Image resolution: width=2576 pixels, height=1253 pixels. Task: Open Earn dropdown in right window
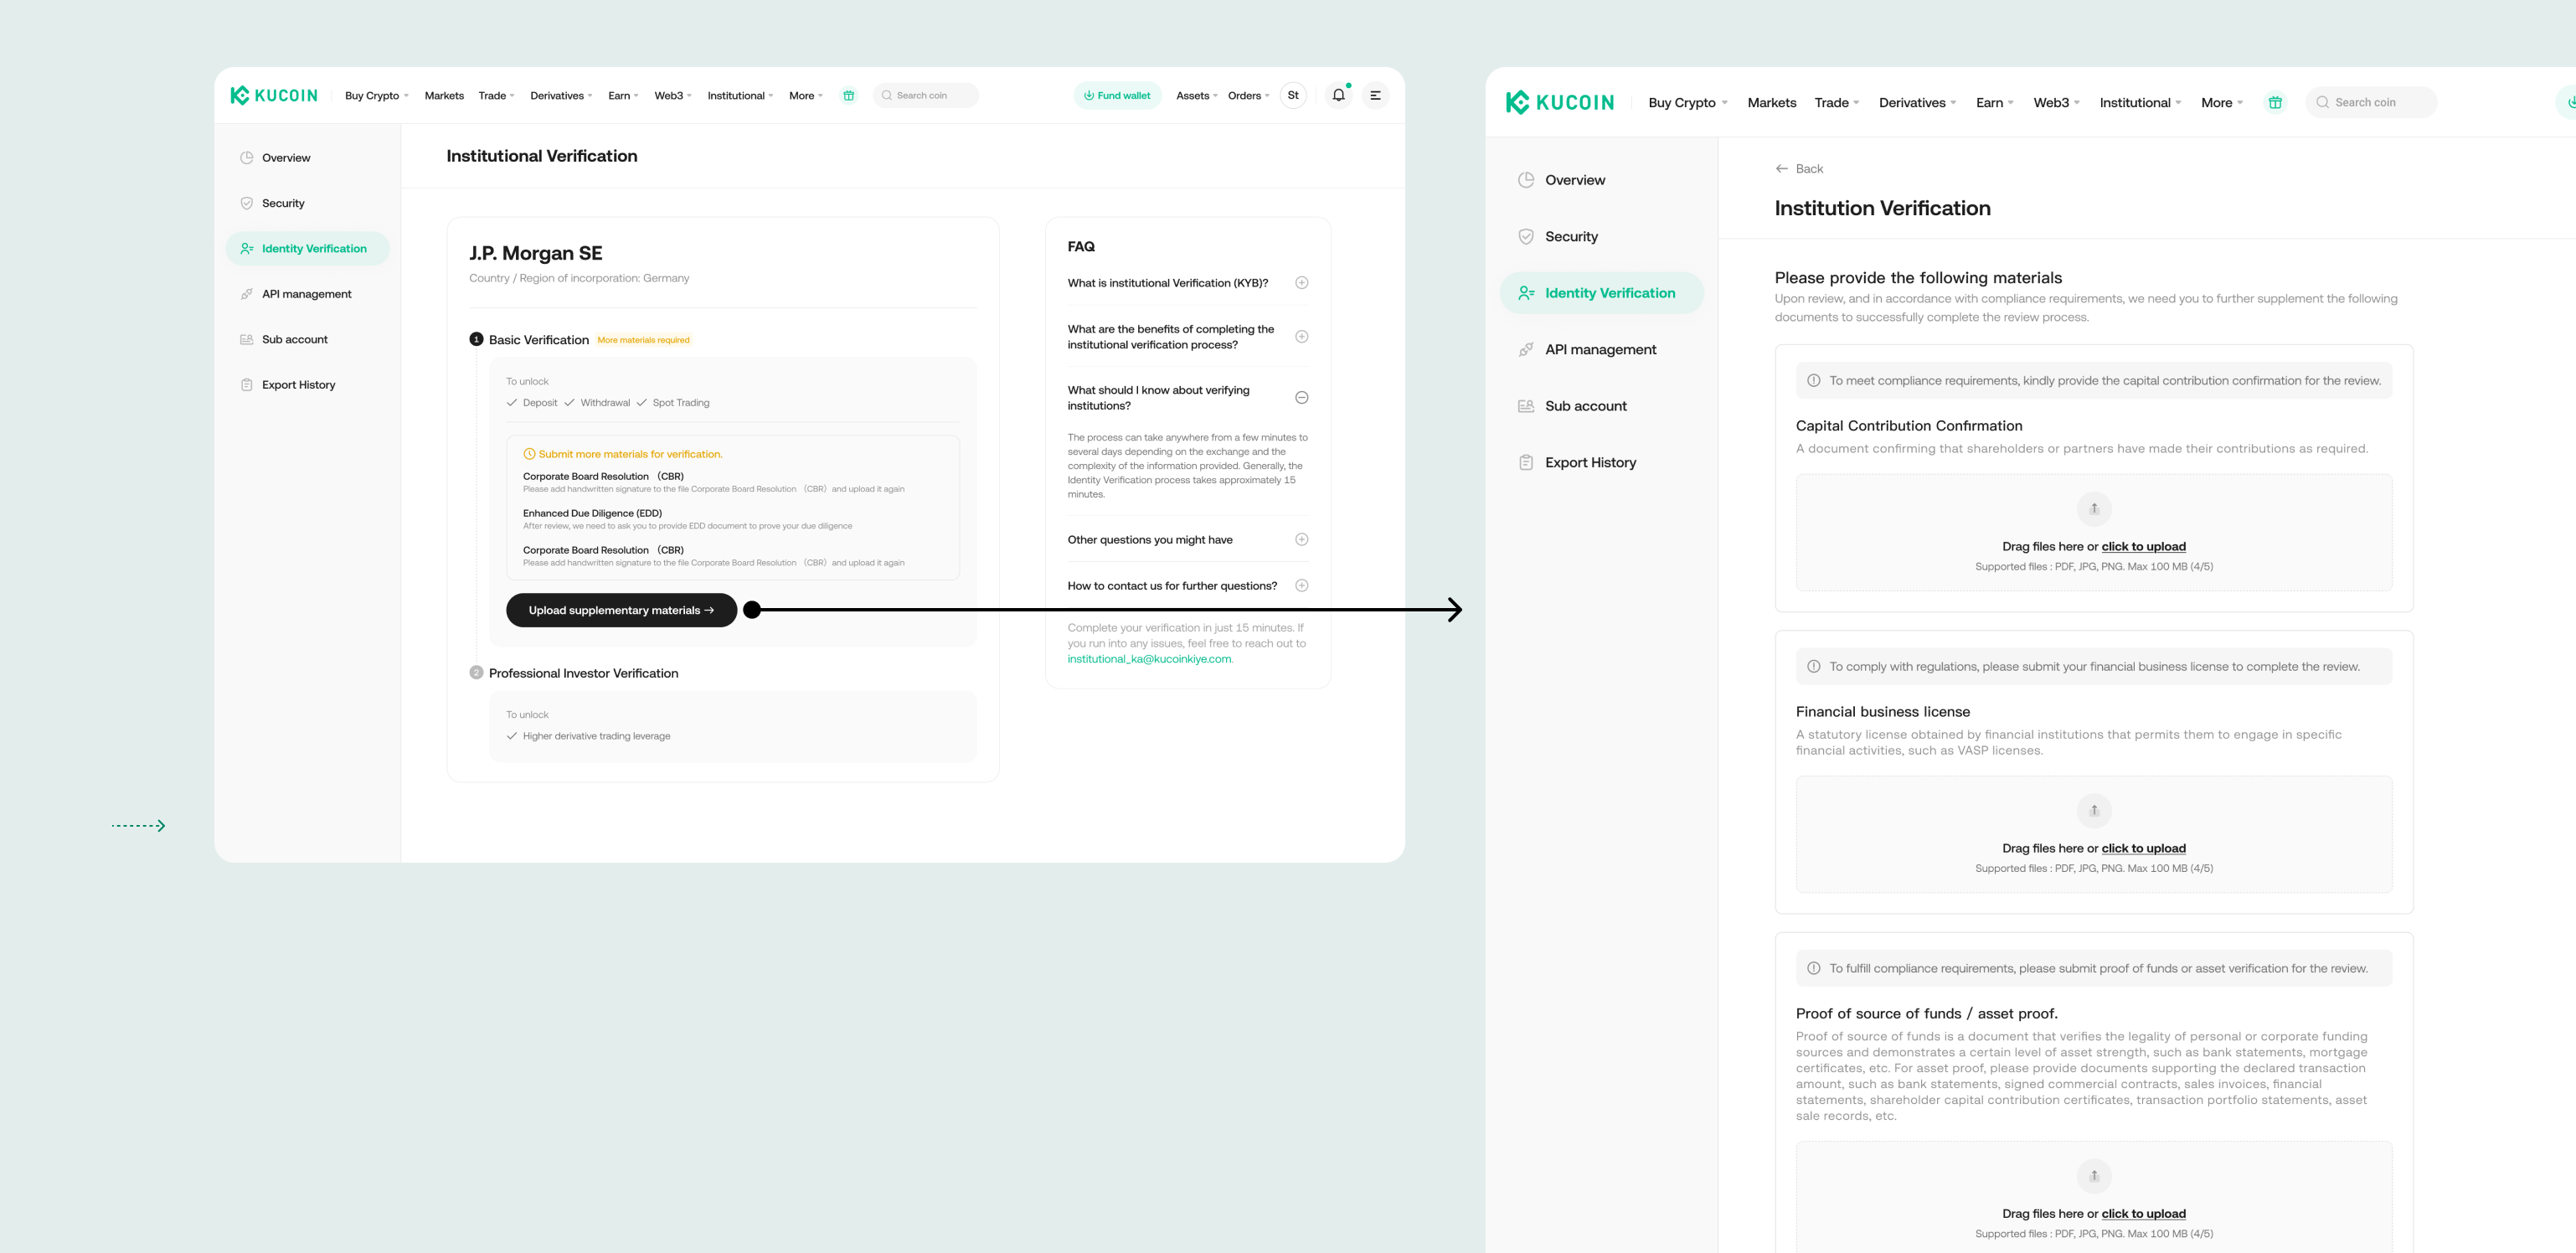1995,102
